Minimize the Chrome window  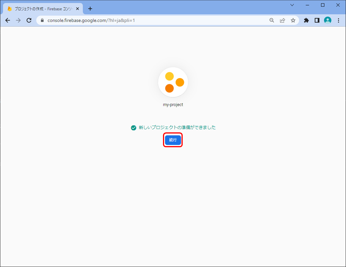point(307,5)
